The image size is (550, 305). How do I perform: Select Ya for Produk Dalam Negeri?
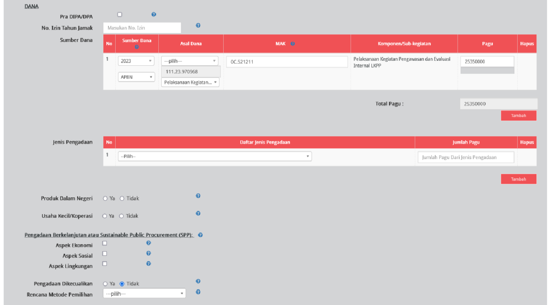pyautogui.click(x=105, y=198)
